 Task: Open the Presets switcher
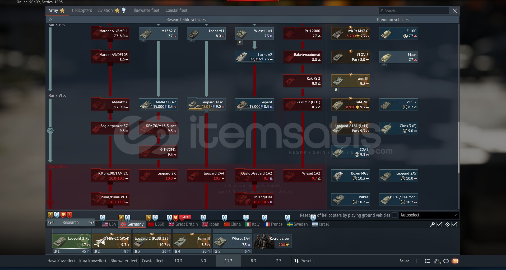(x=304, y=261)
